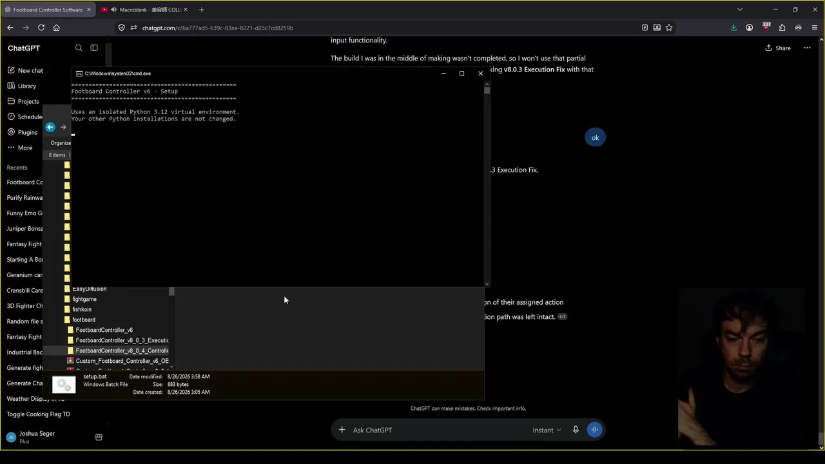This screenshot has height=464, width=825.
Task: Open the 'Starting A Bo...' recent chat
Action: tap(24, 260)
